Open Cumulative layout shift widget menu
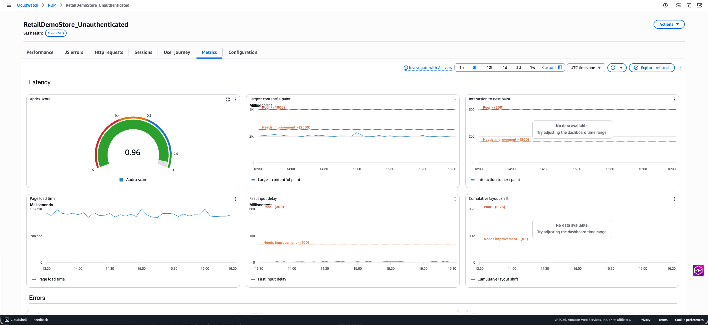The image size is (708, 325). point(675,199)
